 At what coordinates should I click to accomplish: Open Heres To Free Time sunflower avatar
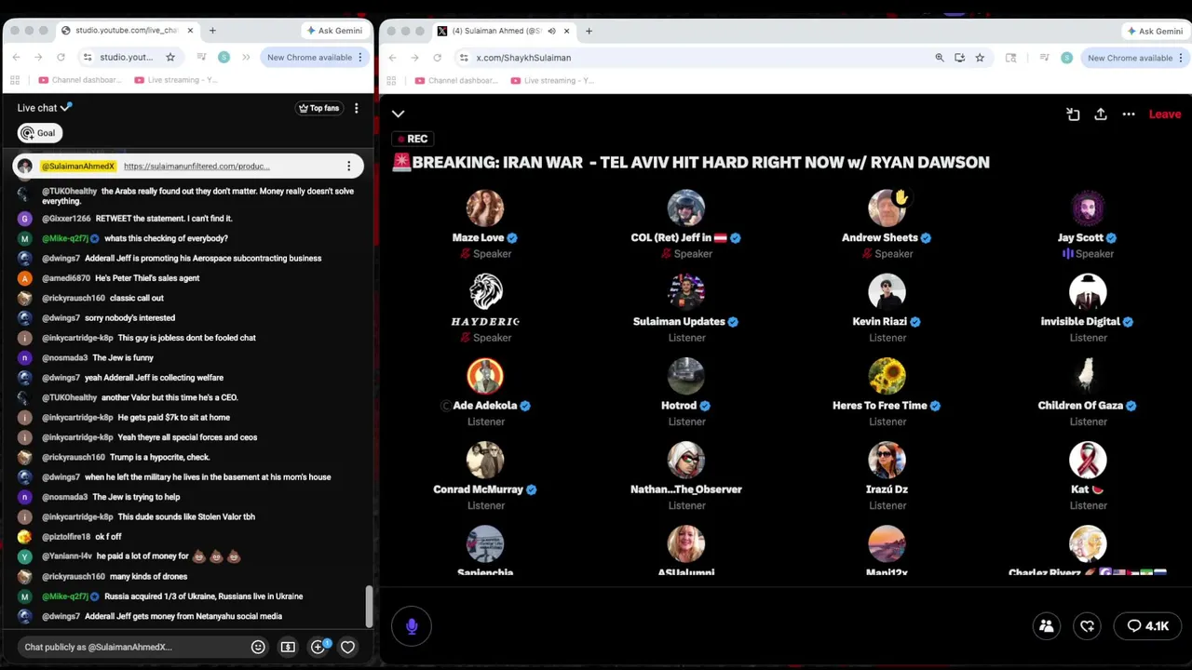click(887, 376)
